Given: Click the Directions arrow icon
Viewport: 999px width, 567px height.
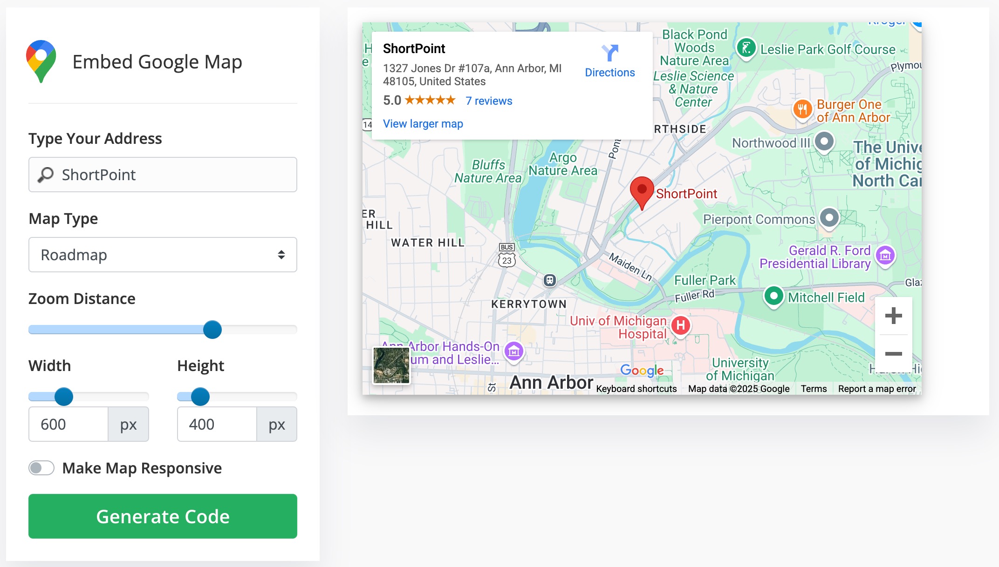Looking at the screenshot, I should [x=609, y=53].
